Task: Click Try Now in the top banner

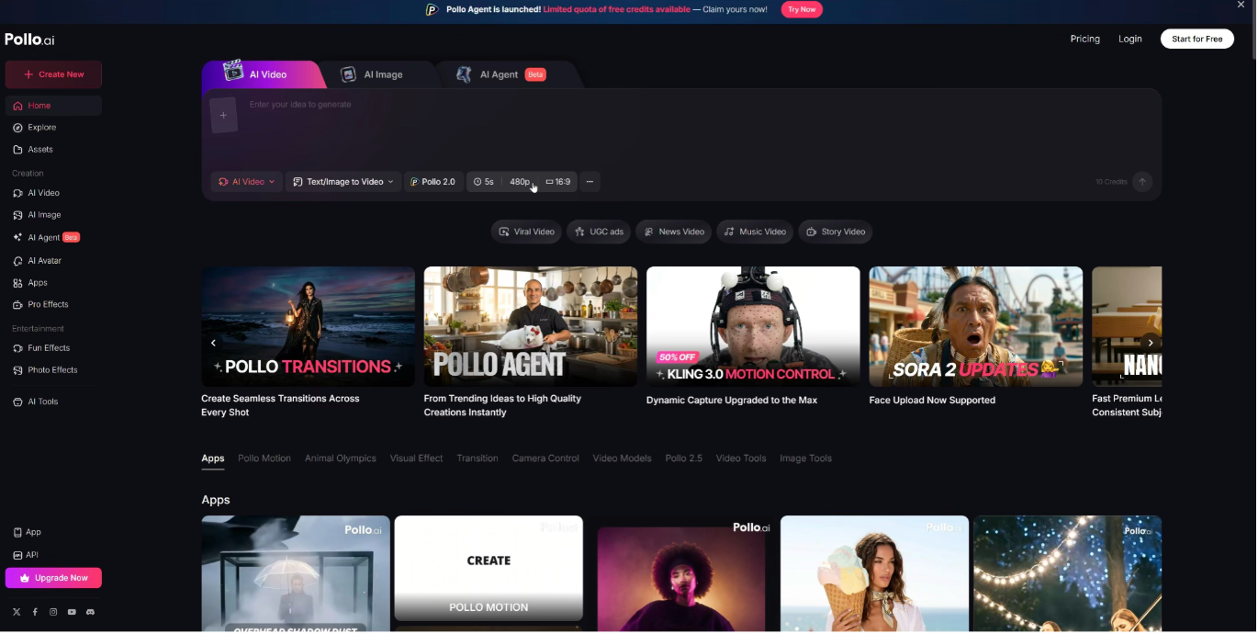Action: click(x=801, y=9)
